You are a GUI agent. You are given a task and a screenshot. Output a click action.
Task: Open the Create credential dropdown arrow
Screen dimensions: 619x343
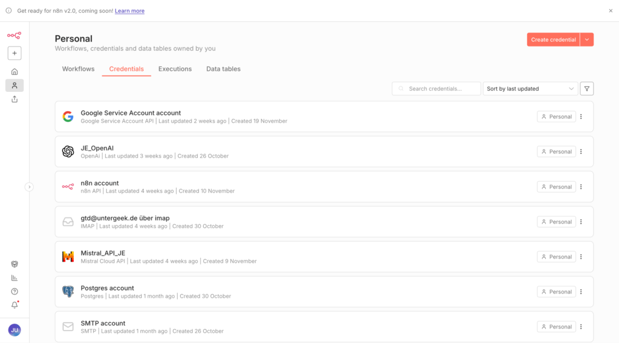coord(587,39)
